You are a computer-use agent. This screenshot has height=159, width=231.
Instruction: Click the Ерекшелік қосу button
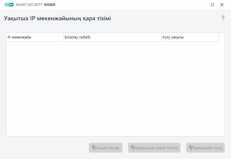[205, 148]
